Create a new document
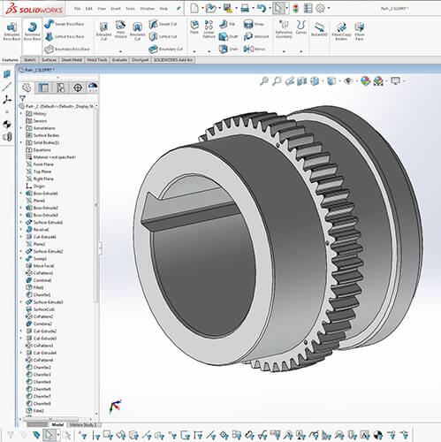Viewport: 441px width, 442px height. 194,8
